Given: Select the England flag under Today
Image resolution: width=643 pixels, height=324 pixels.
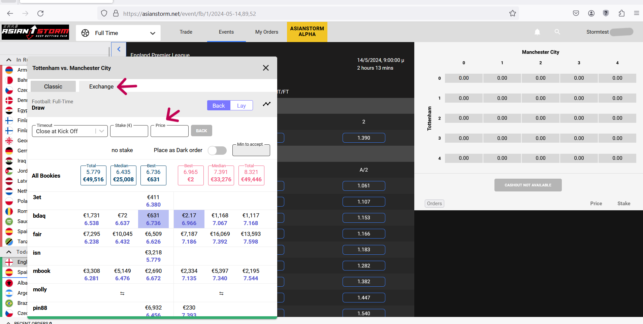Looking at the screenshot, I should (9, 262).
